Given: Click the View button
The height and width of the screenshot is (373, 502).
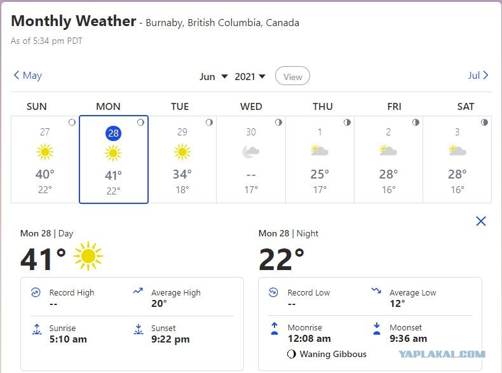Looking at the screenshot, I should coord(292,76).
